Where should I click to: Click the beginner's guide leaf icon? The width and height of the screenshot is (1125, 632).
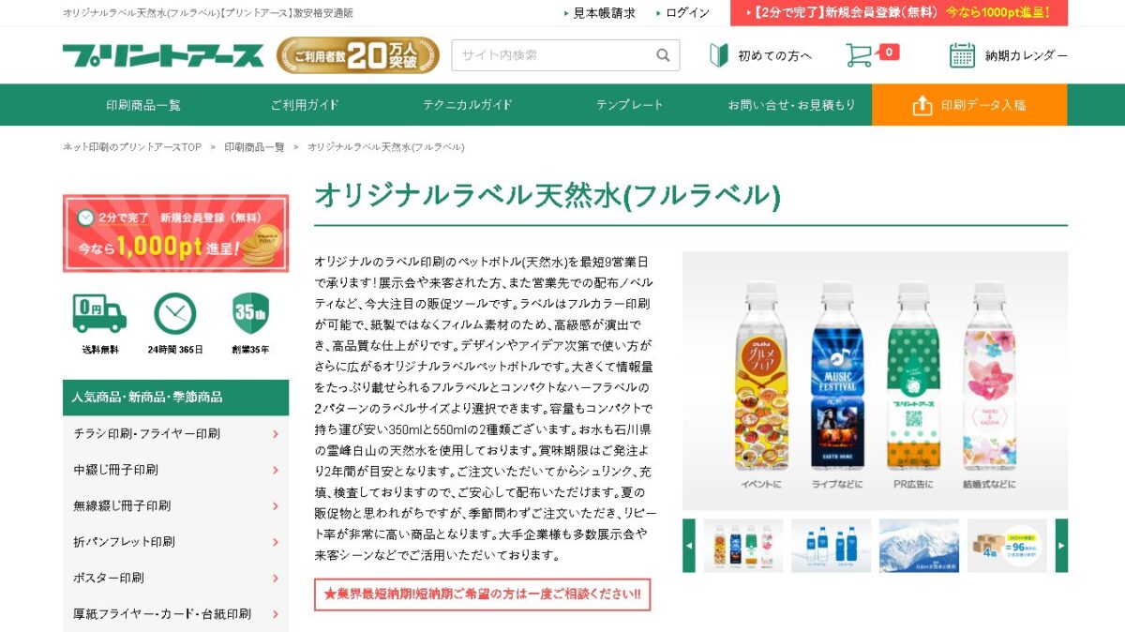pyautogui.click(x=719, y=55)
